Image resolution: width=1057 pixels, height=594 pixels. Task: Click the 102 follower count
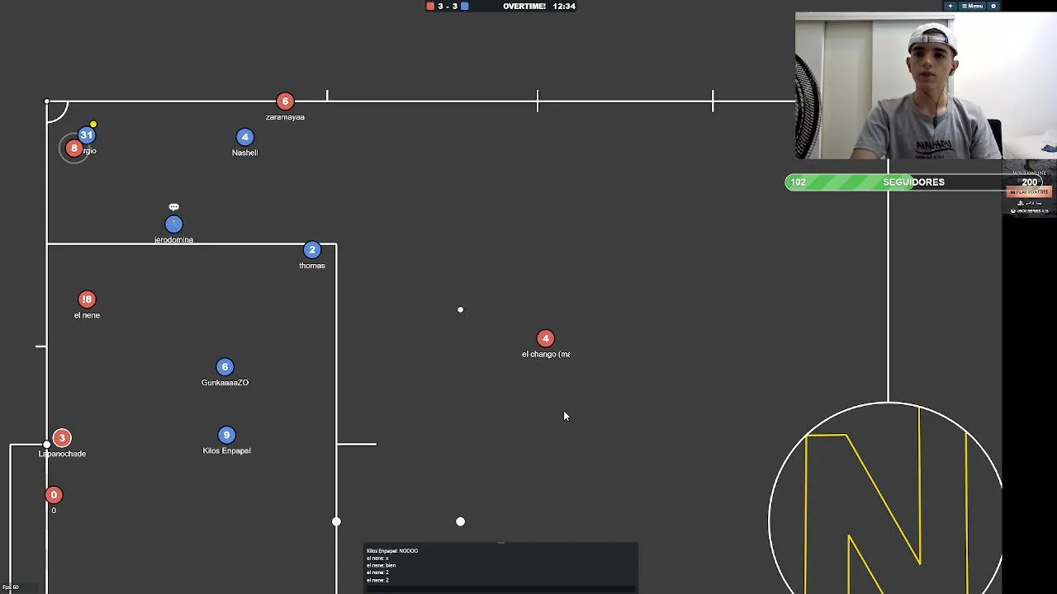pos(798,182)
